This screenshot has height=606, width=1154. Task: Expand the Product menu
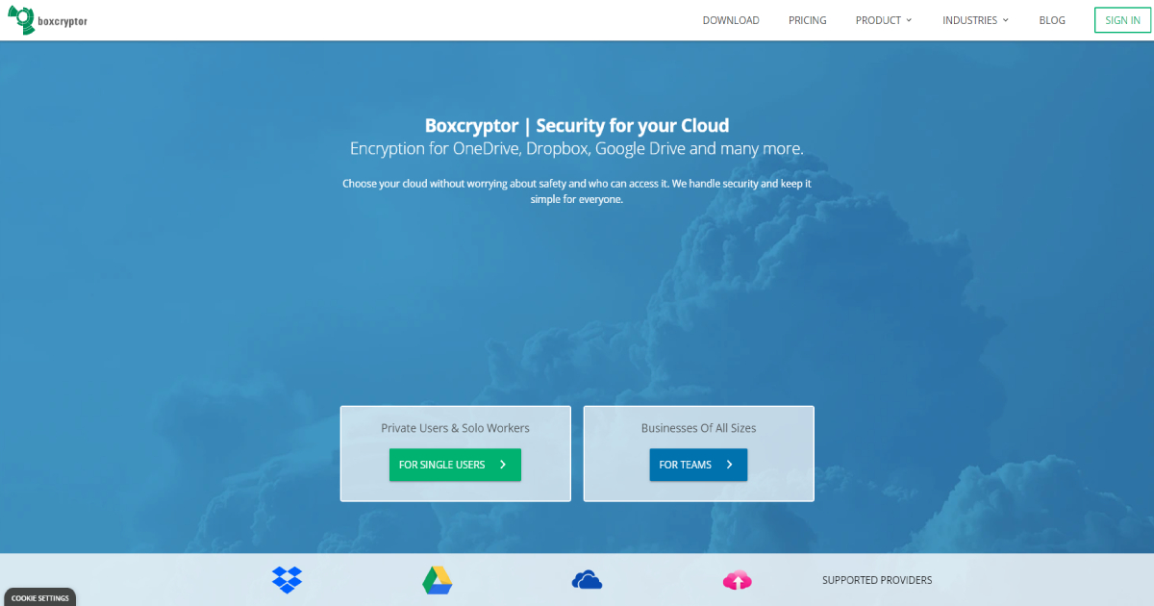click(x=884, y=20)
